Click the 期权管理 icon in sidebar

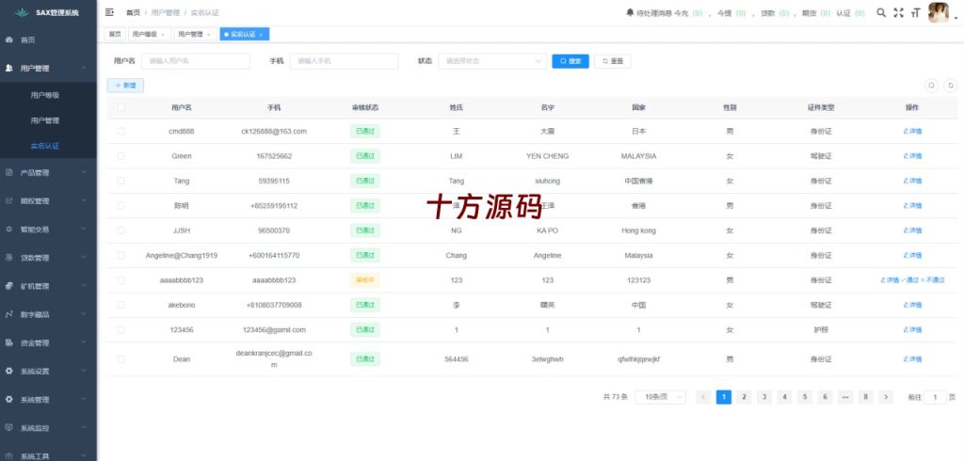[9, 201]
